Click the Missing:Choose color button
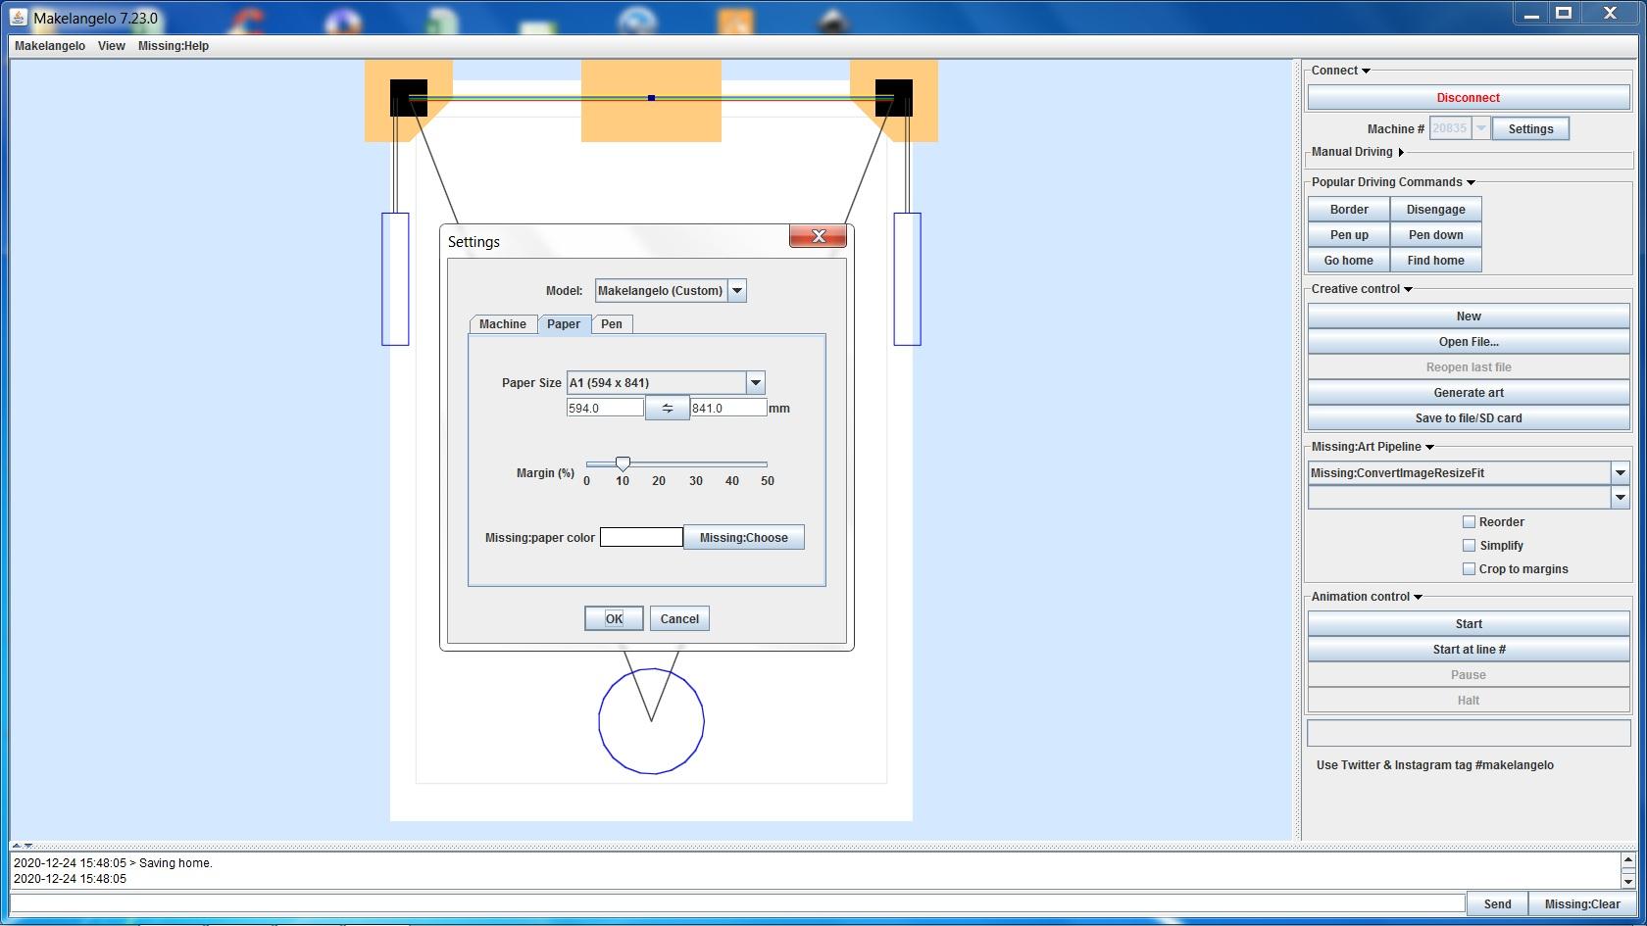Viewport: 1647px width, 926px height. 744,537
